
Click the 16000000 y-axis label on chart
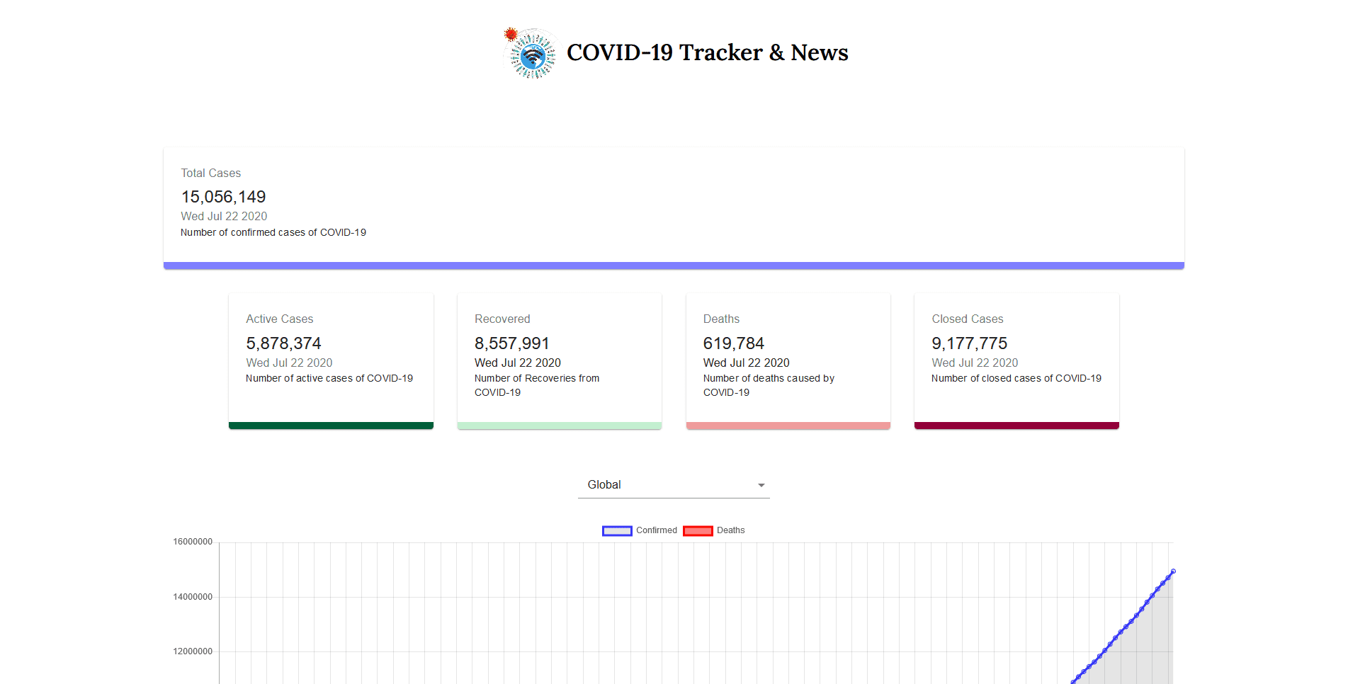coord(193,542)
